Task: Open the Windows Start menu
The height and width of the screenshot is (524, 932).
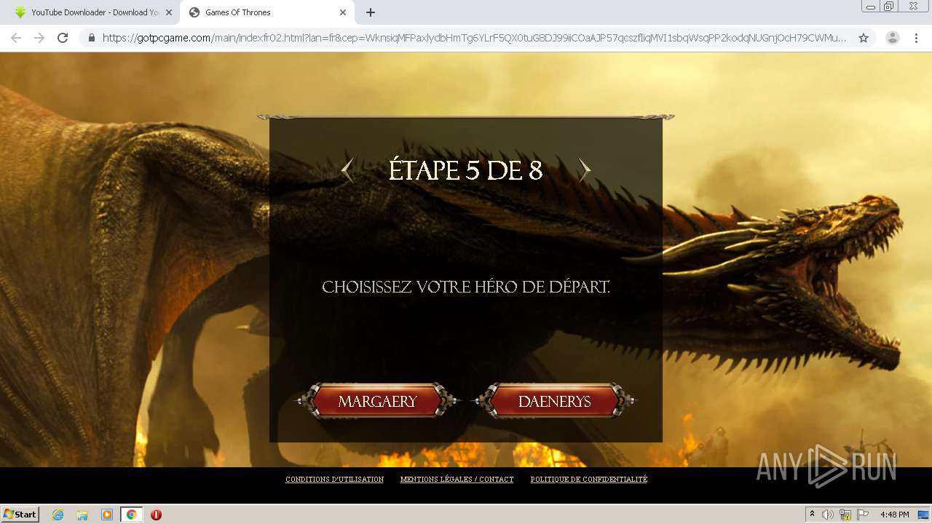Action: [x=20, y=515]
